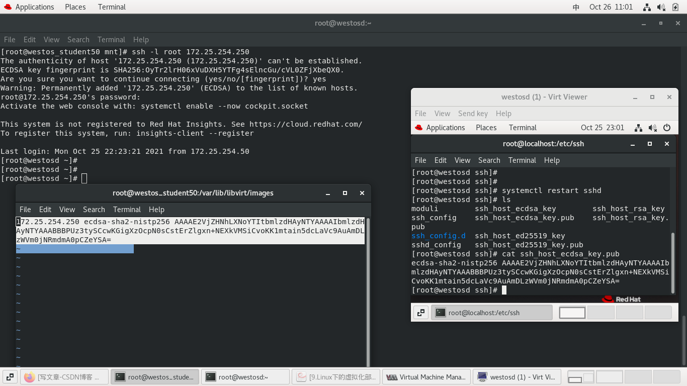
Task: Click the show-desktop icon in the bottom taskbar
Action: [10, 377]
